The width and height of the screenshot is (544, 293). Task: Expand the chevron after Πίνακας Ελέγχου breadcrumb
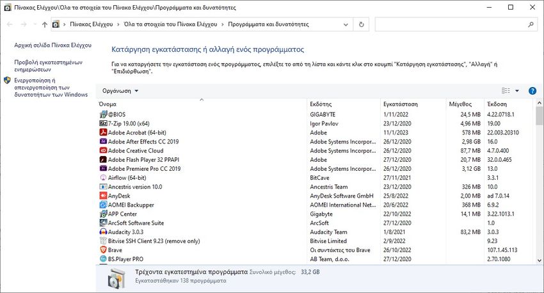click(x=118, y=24)
